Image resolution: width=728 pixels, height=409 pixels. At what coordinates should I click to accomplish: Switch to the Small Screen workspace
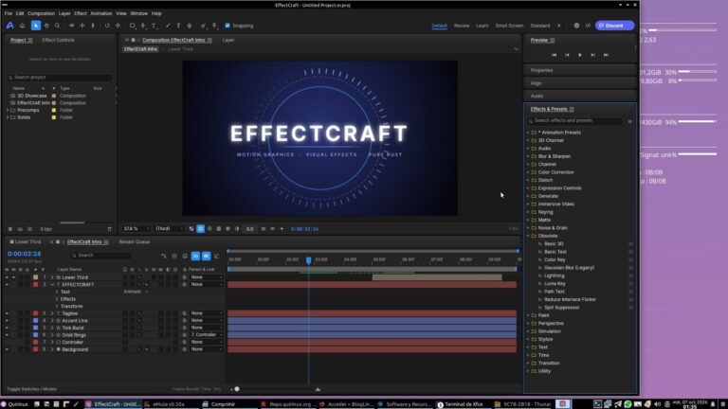click(x=509, y=26)
